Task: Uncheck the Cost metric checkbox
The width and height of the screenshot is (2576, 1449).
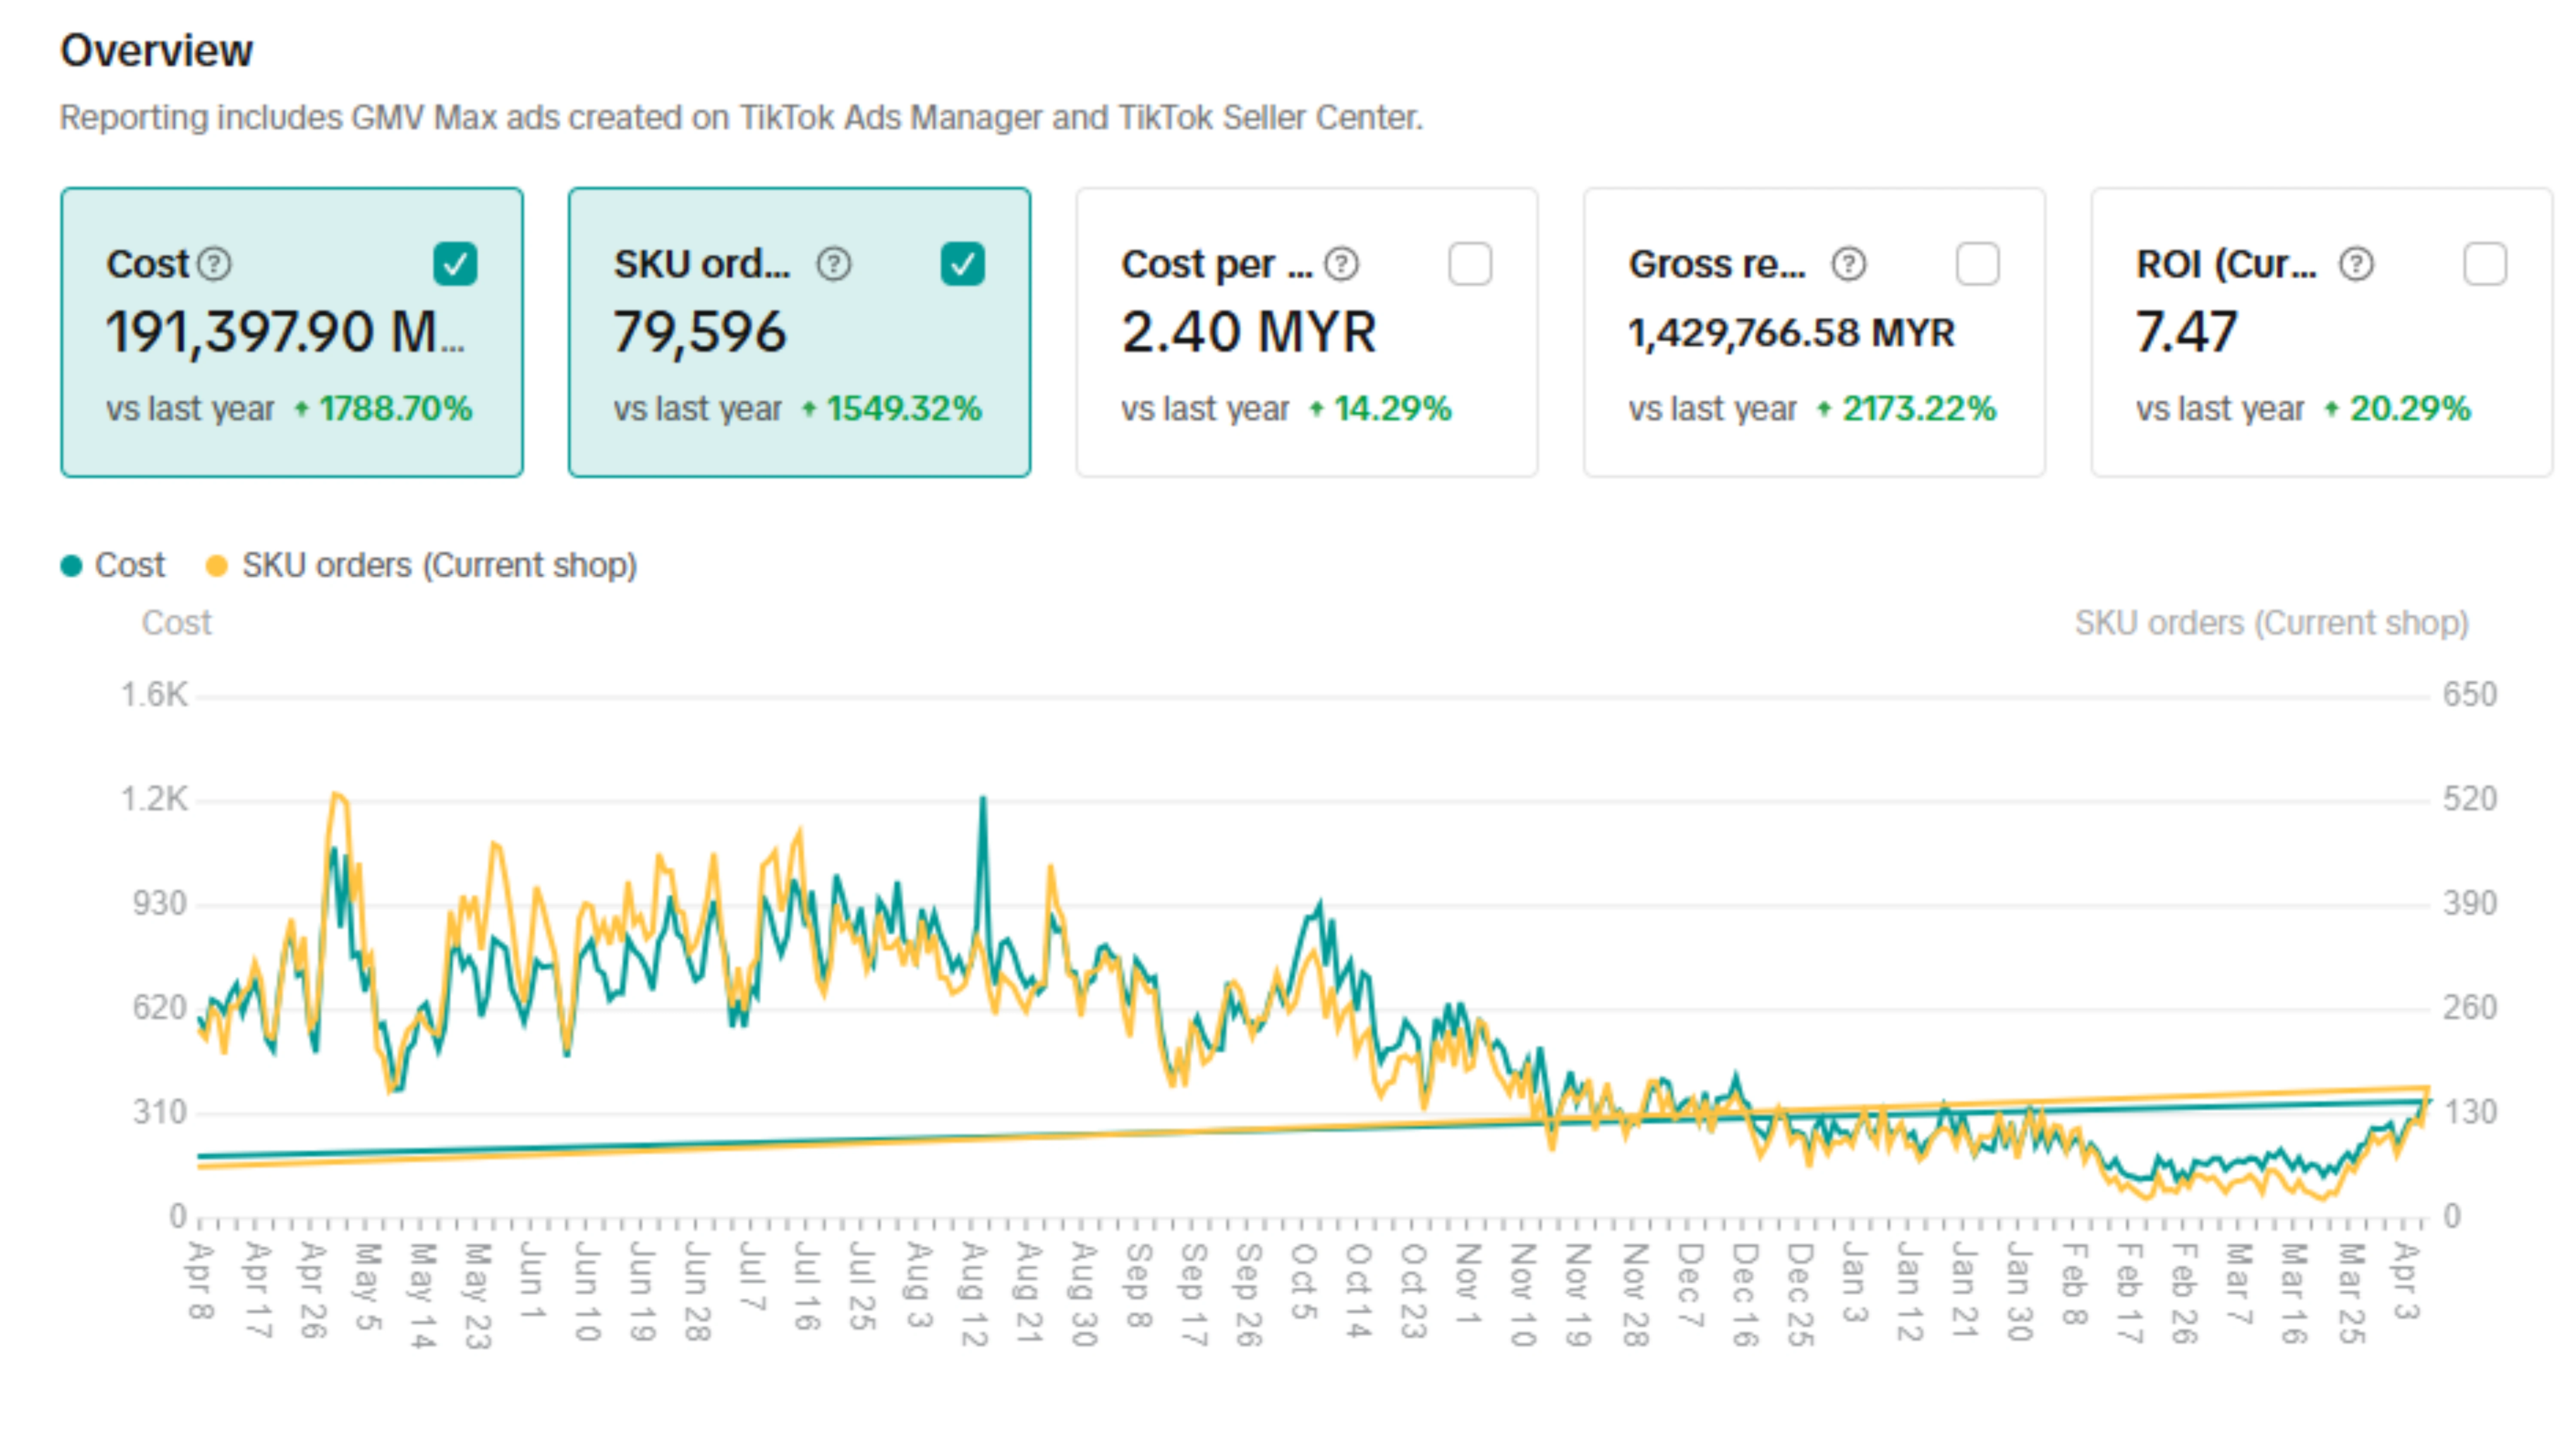Action: [x=455, y=264]
